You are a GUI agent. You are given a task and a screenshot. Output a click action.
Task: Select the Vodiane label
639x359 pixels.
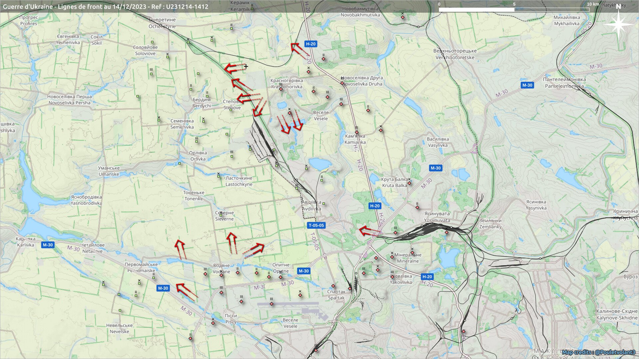click(221, 269)
